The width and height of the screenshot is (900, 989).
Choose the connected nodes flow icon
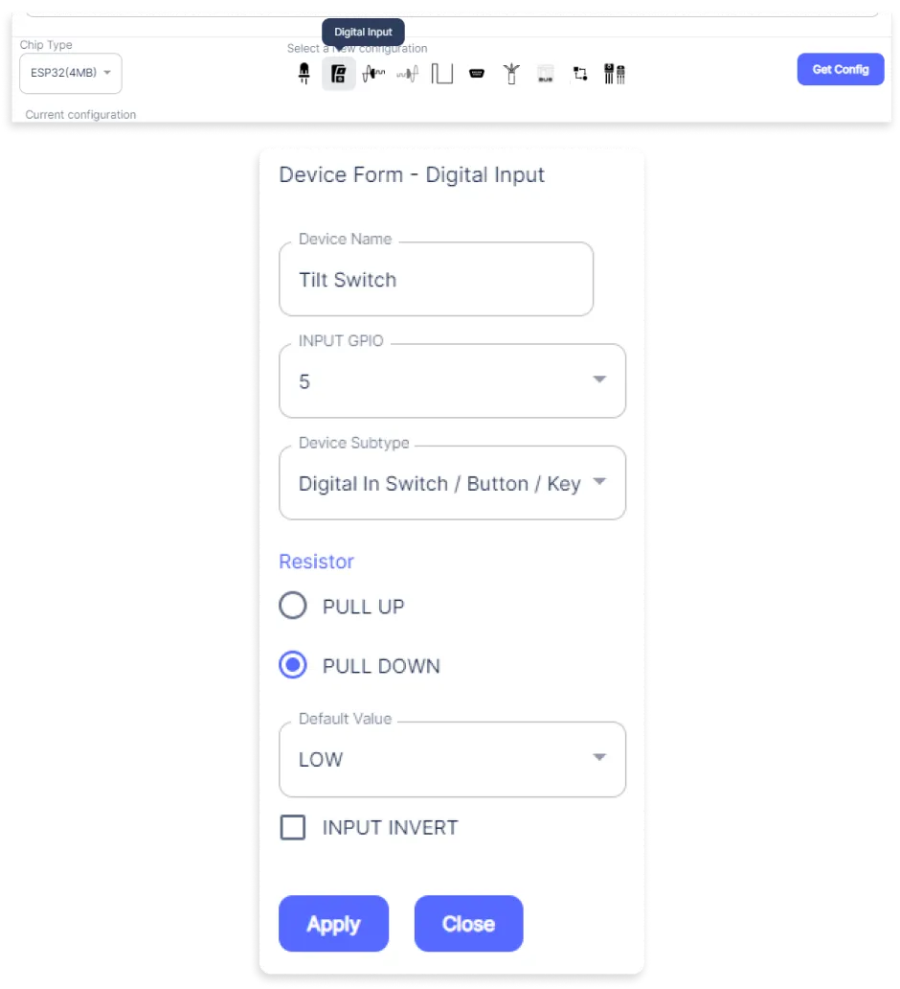(x=580, y=74)
